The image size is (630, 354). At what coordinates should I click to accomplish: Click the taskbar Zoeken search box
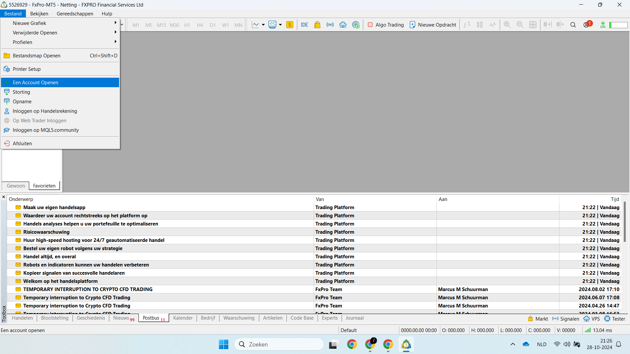click(279, 344)
